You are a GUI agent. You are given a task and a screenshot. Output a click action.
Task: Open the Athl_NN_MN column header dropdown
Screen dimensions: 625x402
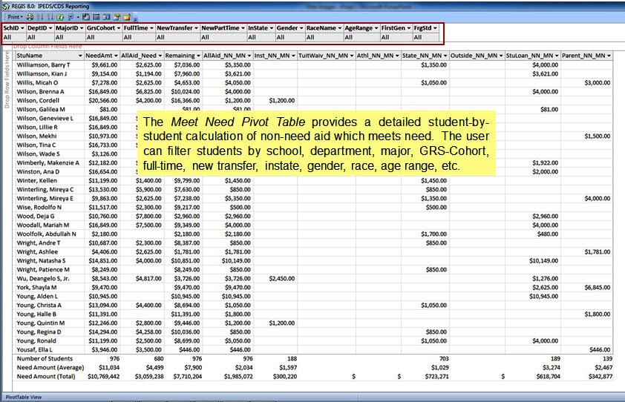click(397, 56)
